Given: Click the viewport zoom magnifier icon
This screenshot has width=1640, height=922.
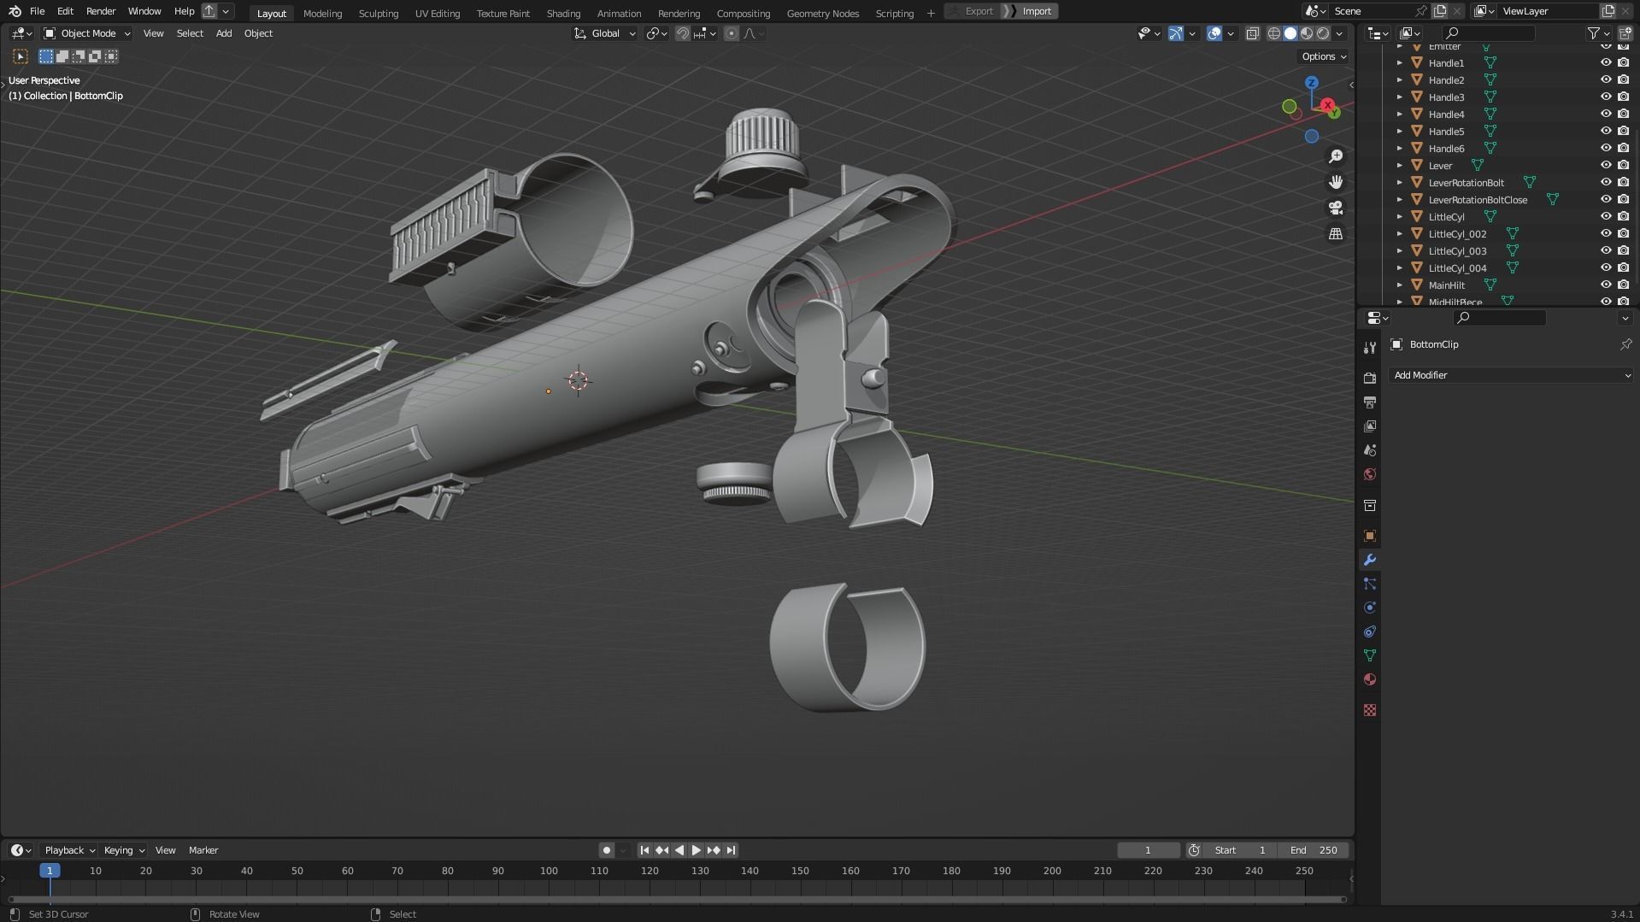Looking at the screenshot, I should click(x=1336, y=156).
